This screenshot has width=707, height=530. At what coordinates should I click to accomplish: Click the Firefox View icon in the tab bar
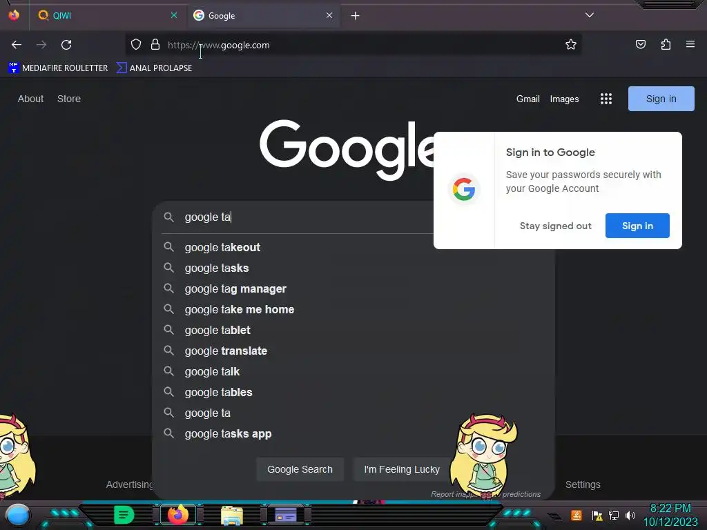click(x=14, y=15)
